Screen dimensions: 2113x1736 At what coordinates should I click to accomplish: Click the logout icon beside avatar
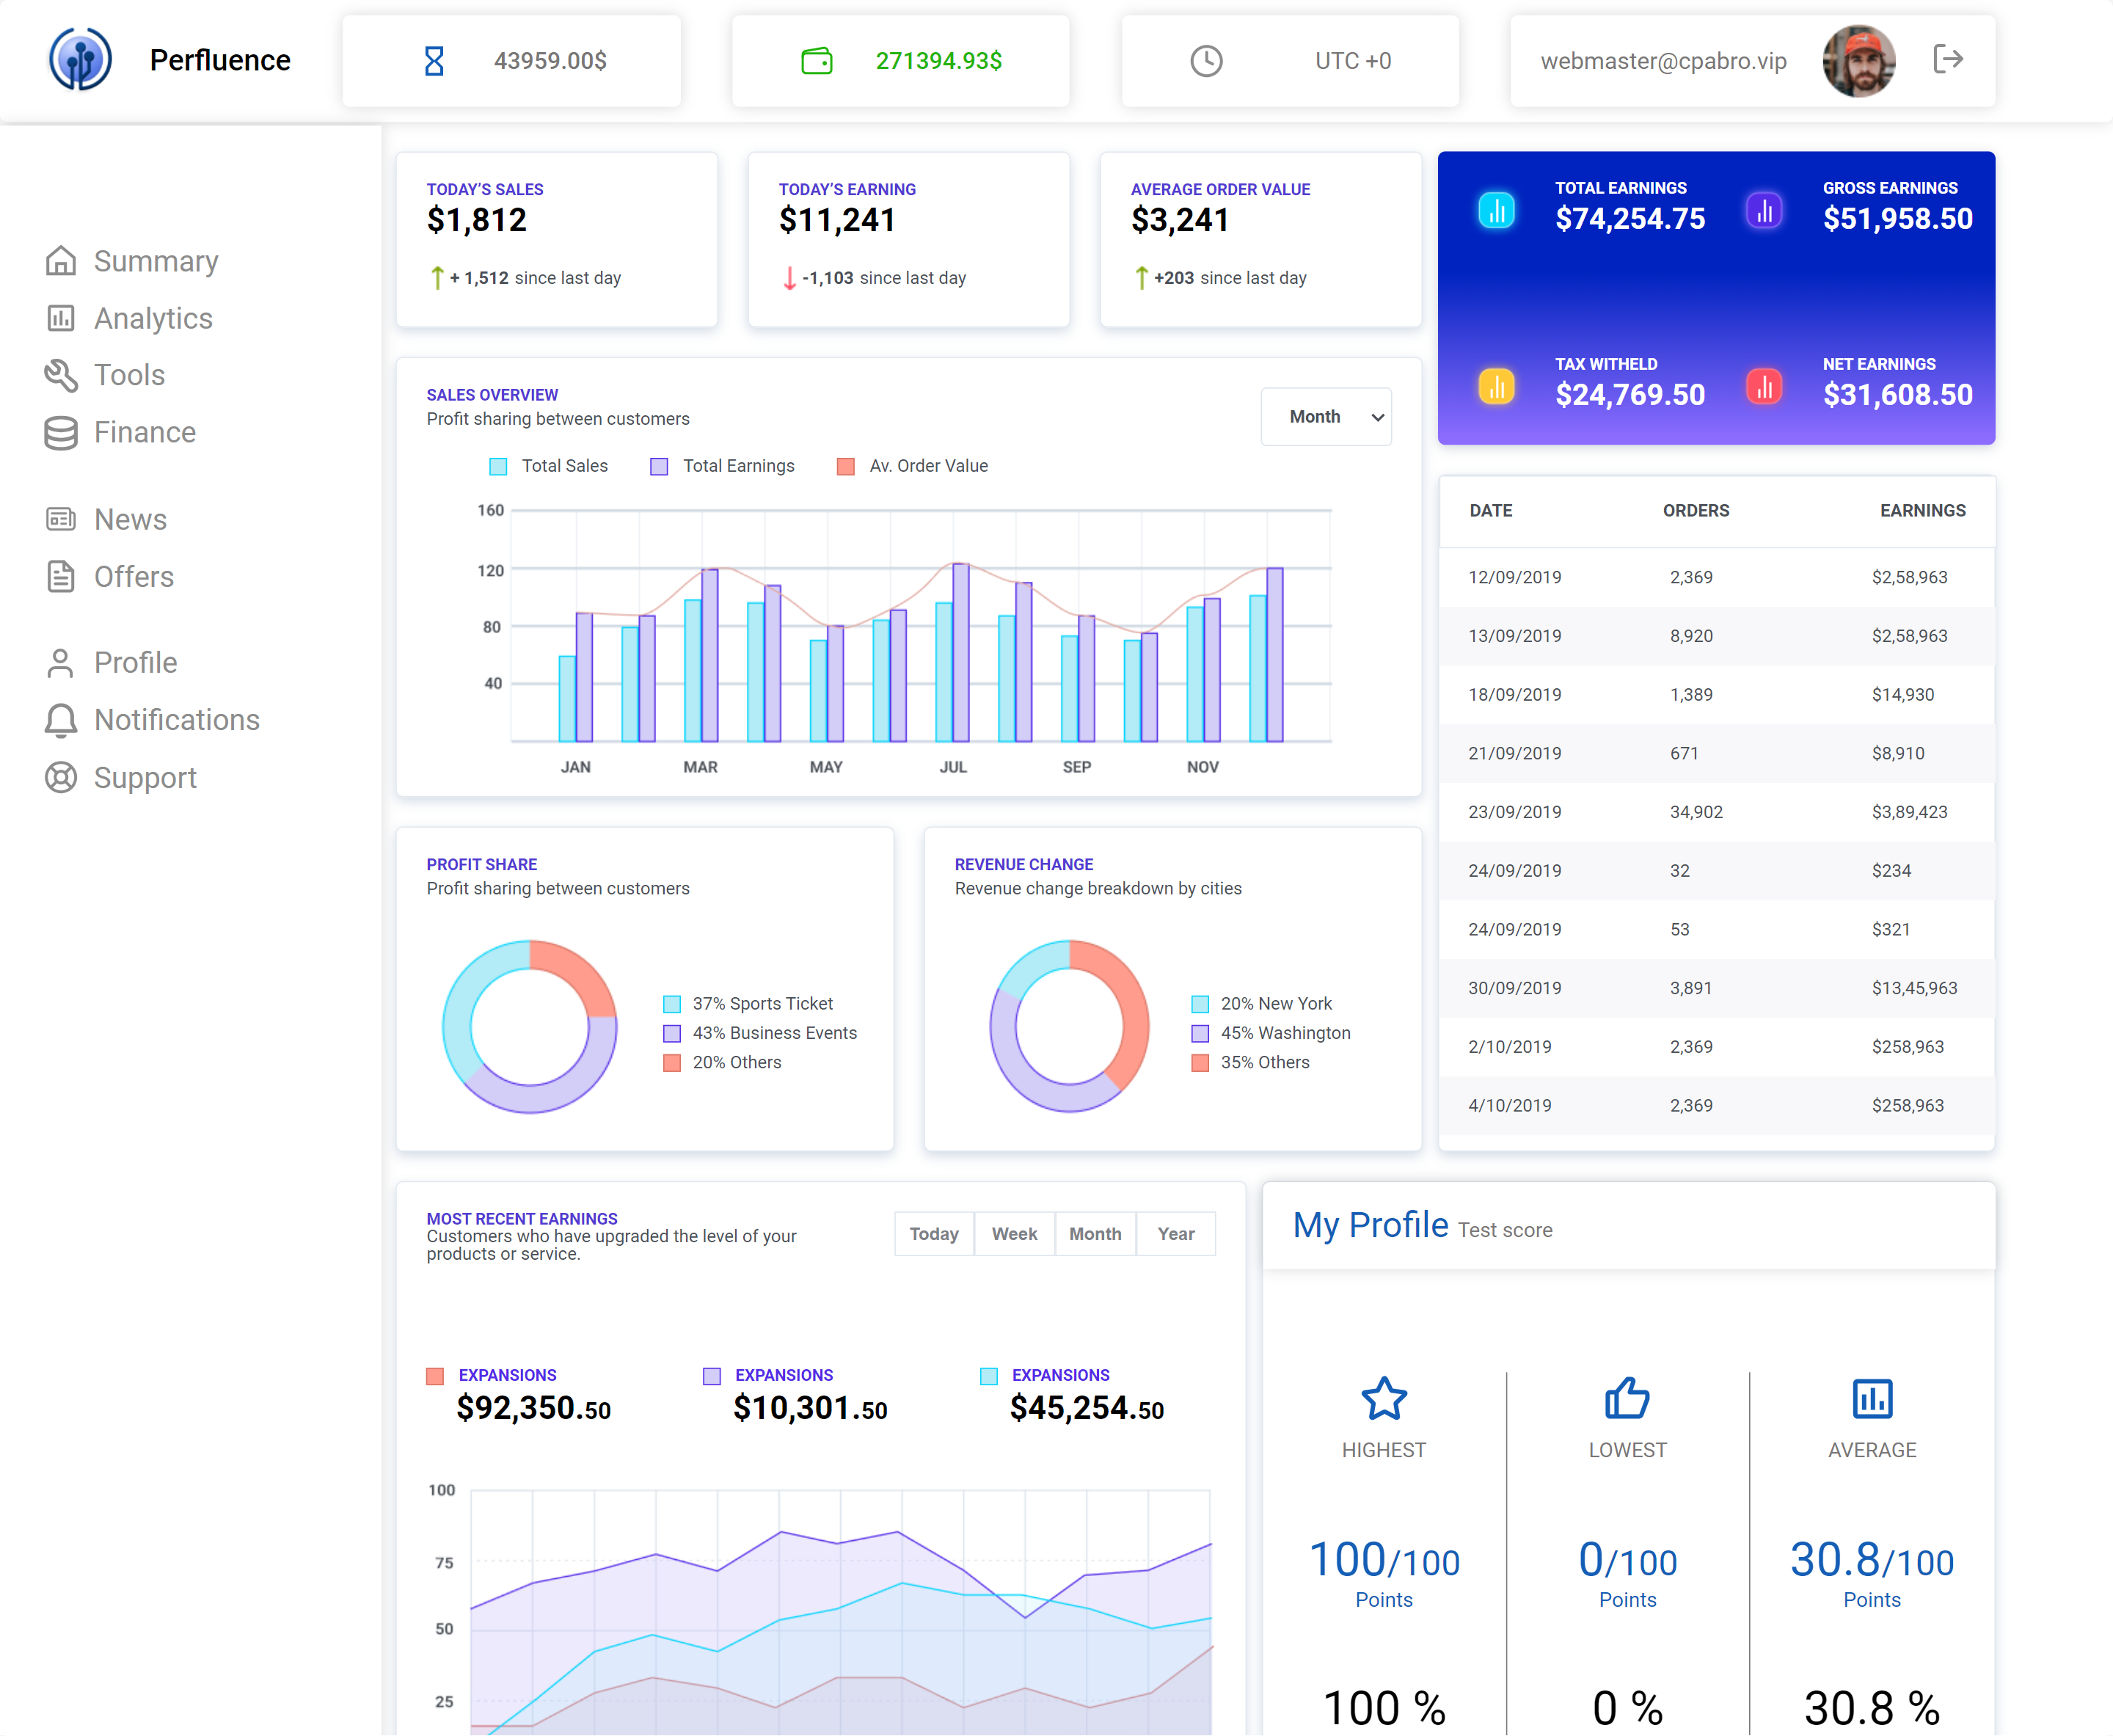(1948, 59)
